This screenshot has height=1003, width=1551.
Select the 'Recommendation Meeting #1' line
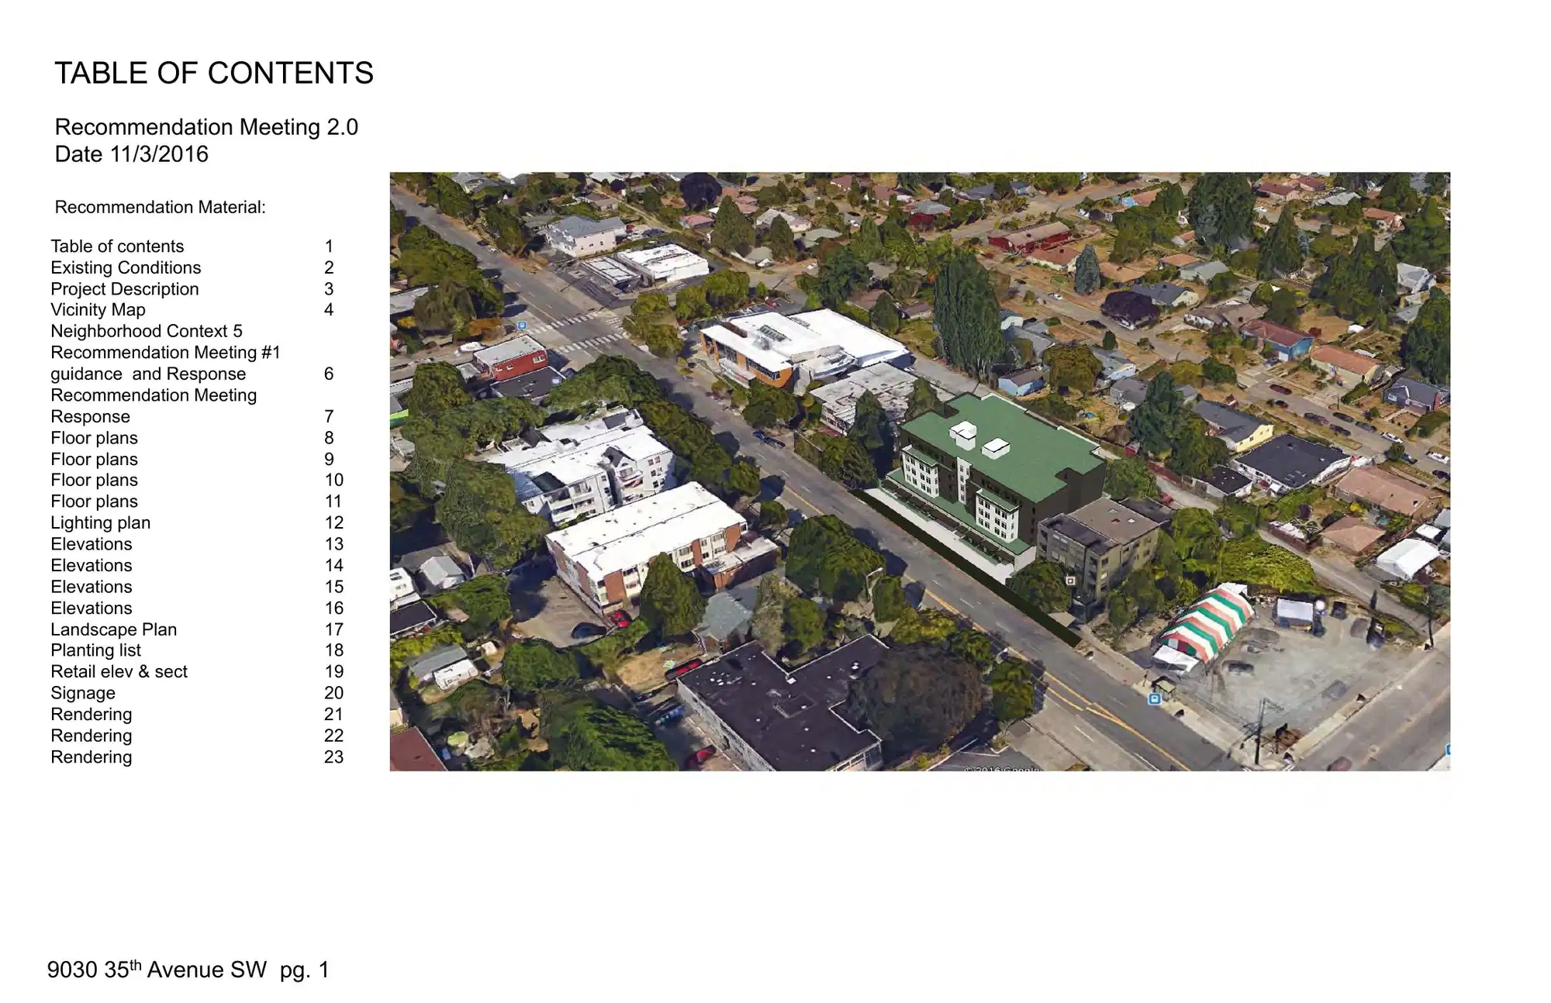coord(165,353)
